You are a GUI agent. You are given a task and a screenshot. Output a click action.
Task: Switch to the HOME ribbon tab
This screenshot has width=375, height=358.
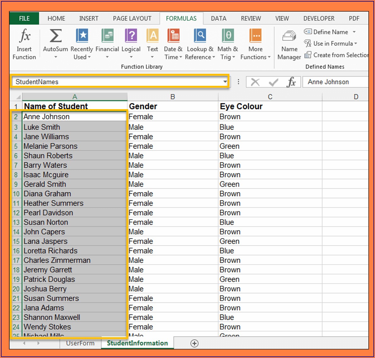(x=56, y=18)
